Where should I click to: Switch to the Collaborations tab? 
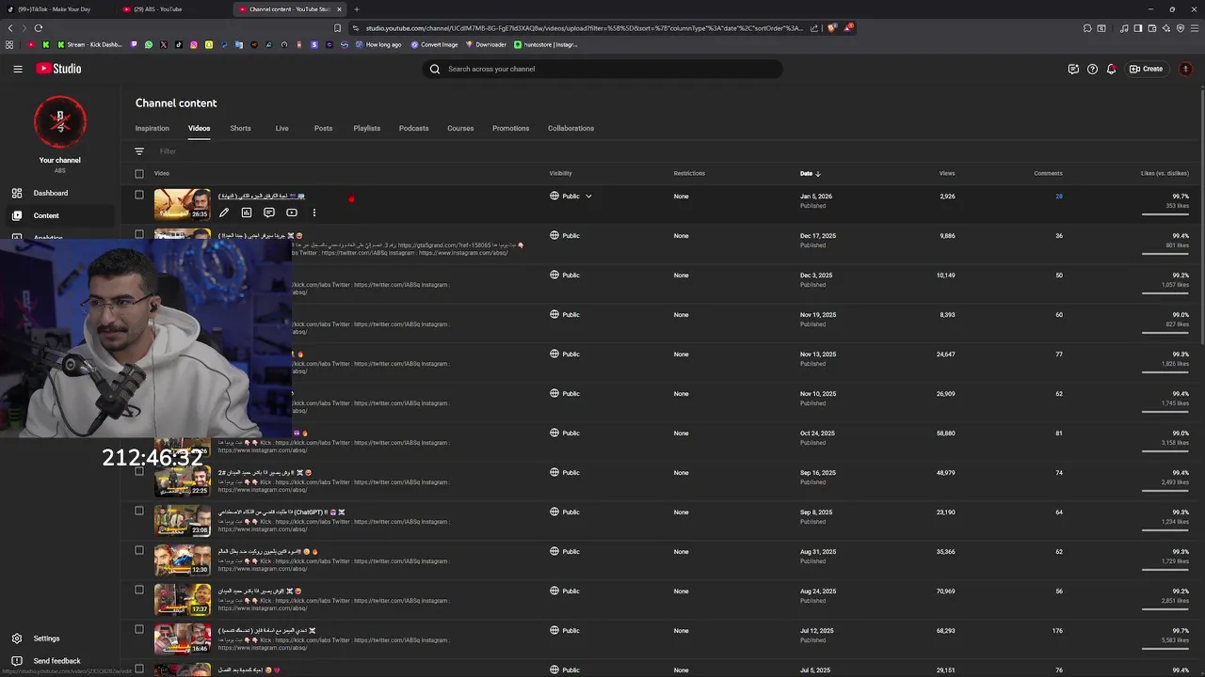click(570, 128)
